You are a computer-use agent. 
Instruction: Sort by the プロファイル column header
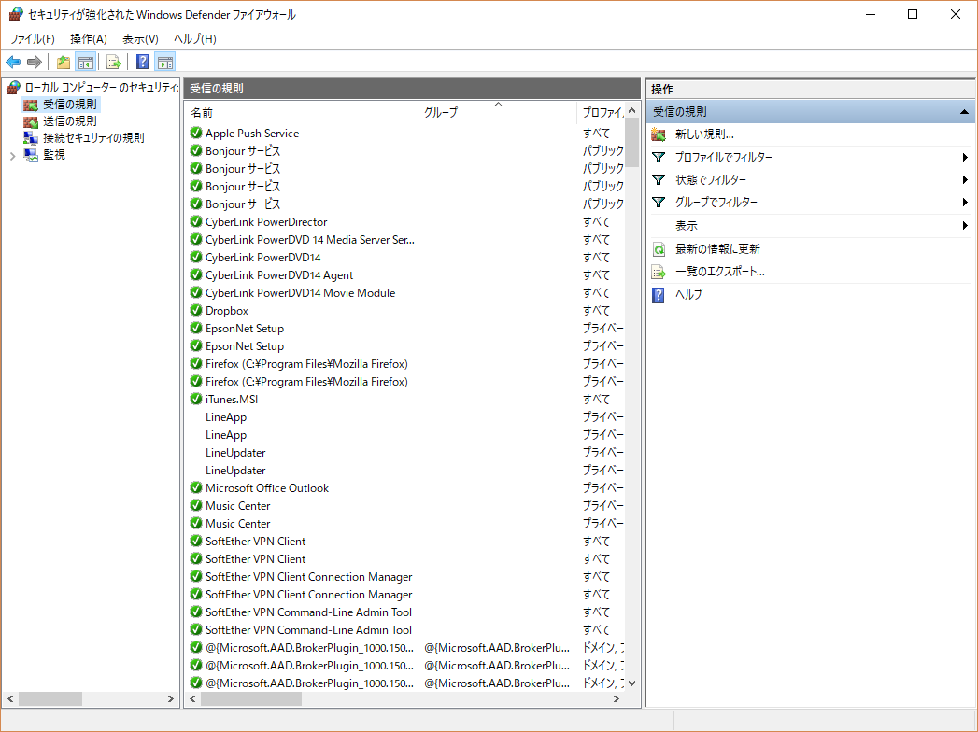601,113
